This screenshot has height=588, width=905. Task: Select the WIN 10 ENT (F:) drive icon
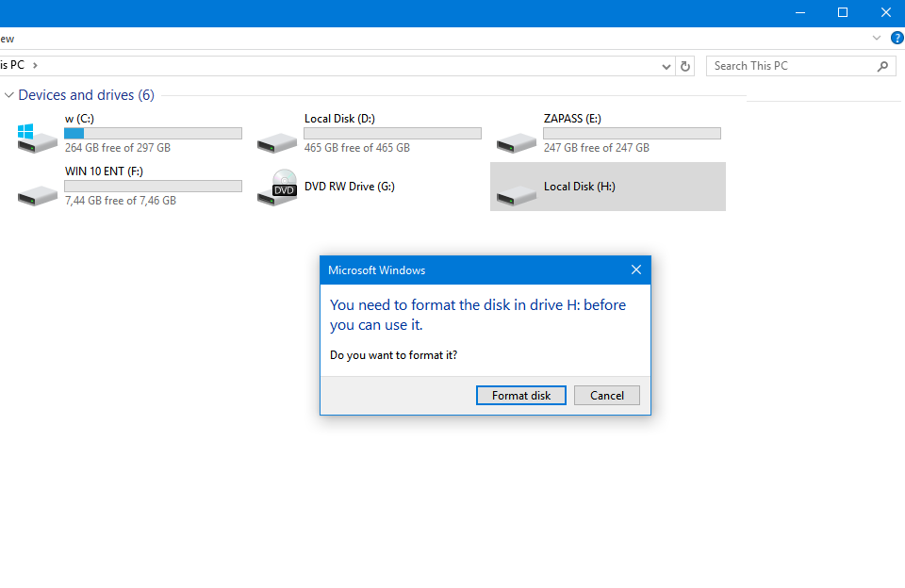38,193
